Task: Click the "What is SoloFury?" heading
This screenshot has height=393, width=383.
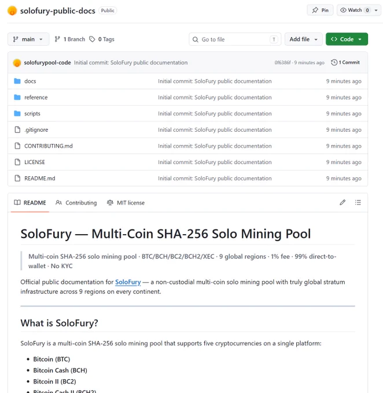Action: coord(59,323)
